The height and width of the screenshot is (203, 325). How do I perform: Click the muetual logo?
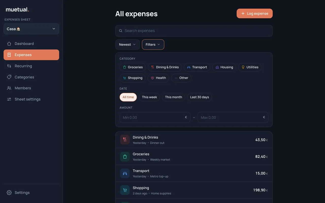(17, 10)
